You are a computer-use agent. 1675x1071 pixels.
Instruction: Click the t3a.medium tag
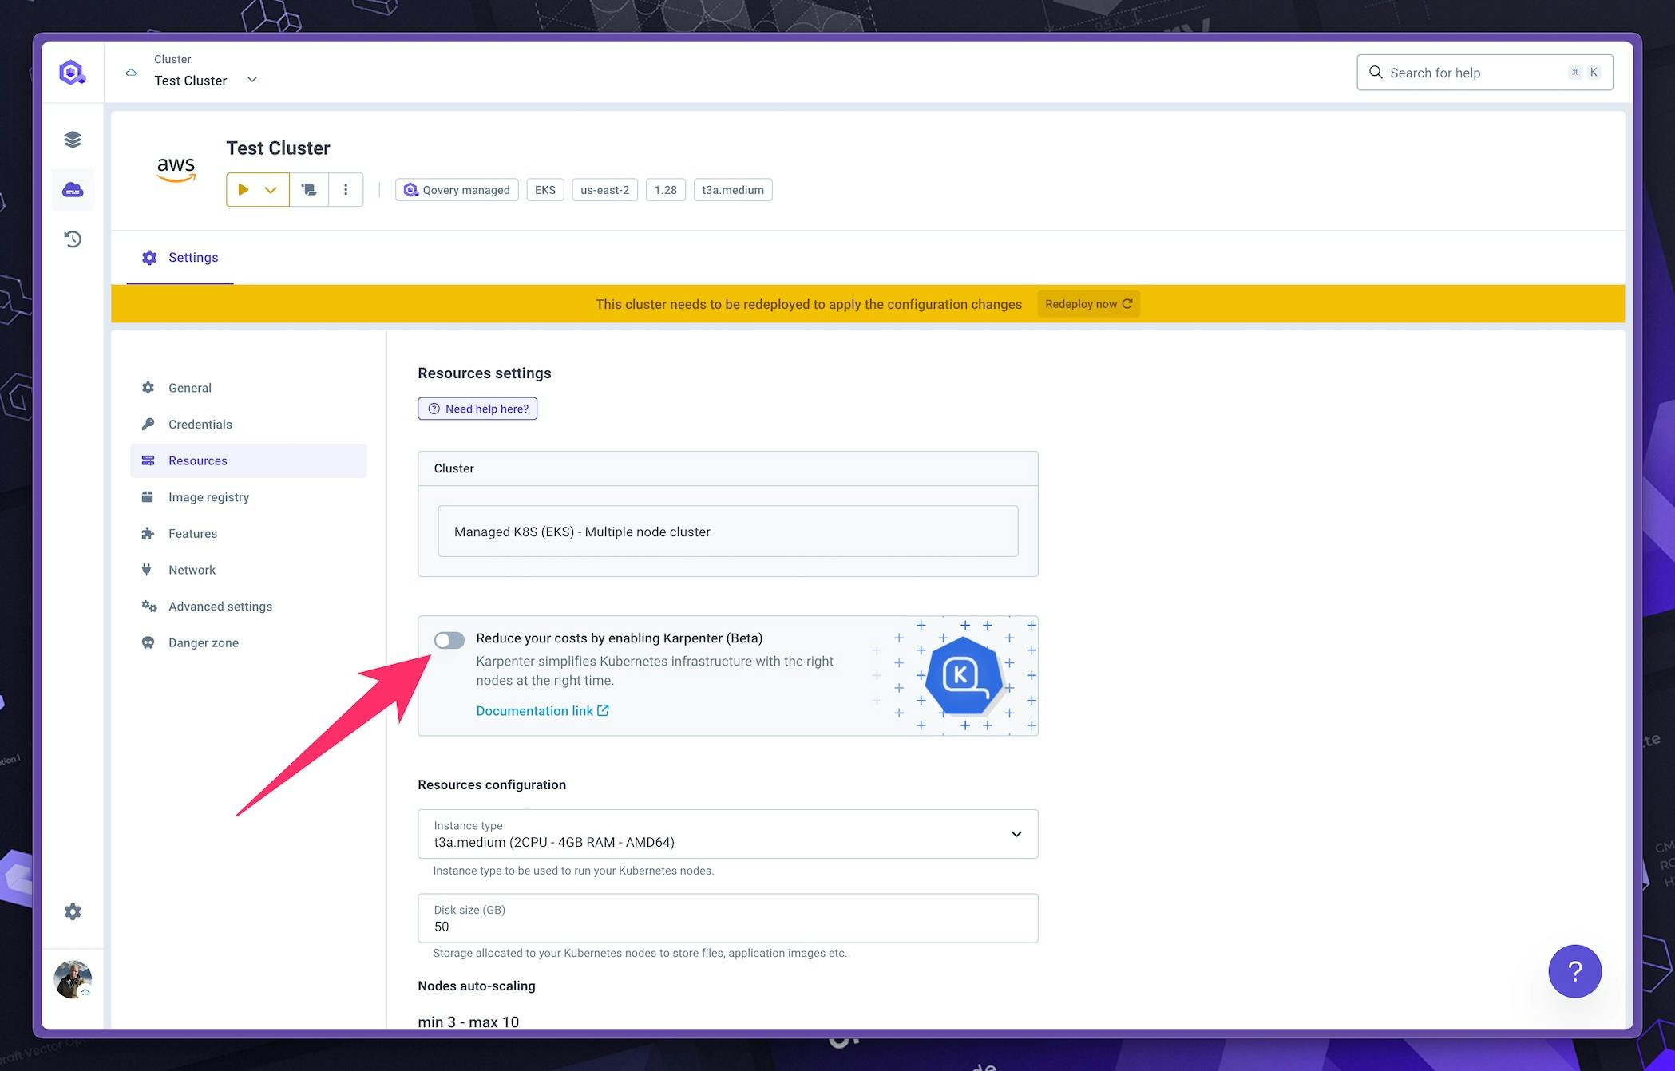(x=733, y=190)
